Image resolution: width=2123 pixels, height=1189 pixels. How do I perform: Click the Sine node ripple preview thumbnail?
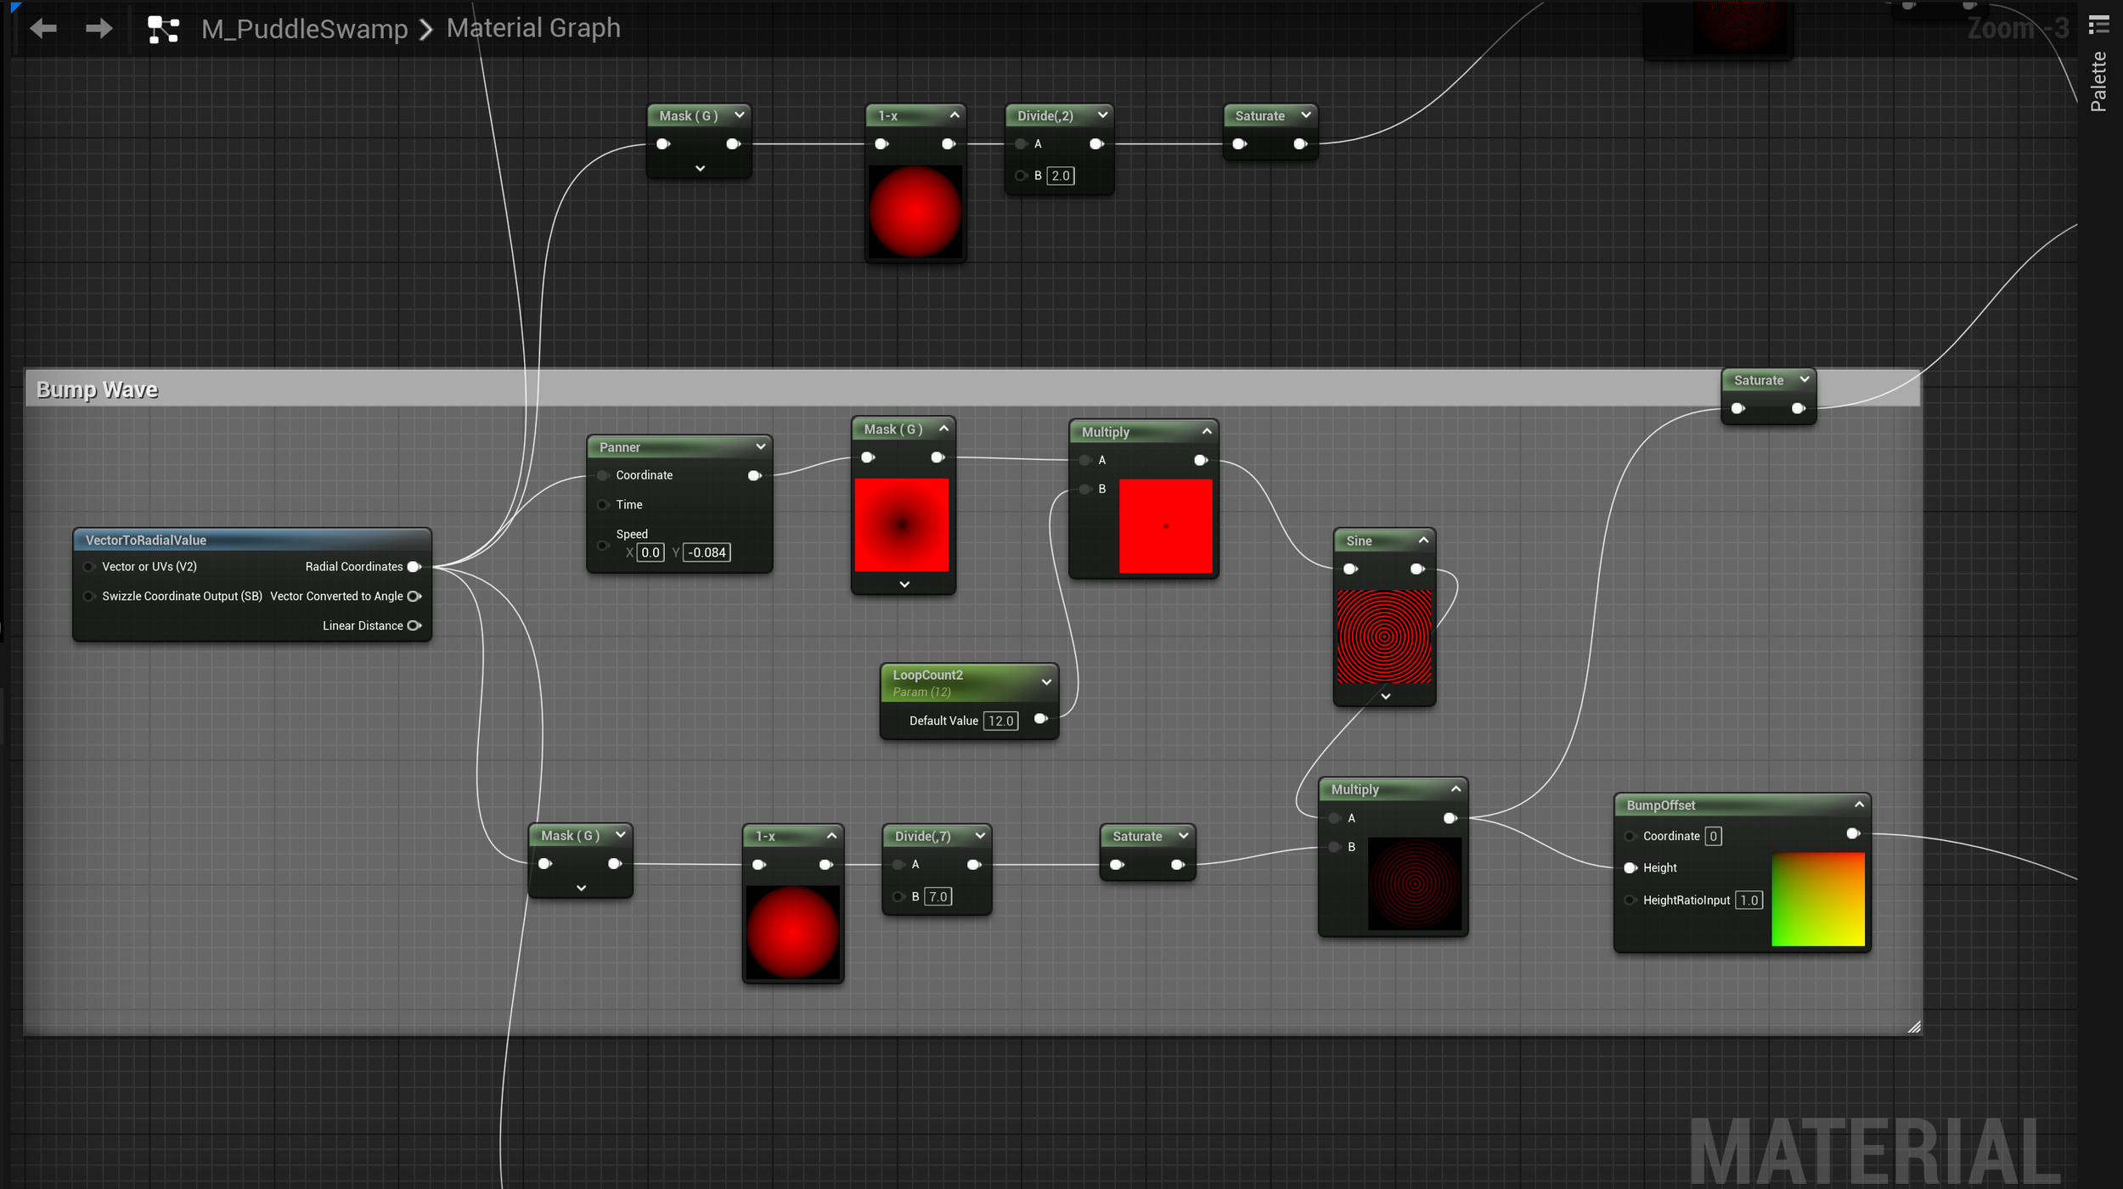pyautogui.click(x=1384, y=637)
